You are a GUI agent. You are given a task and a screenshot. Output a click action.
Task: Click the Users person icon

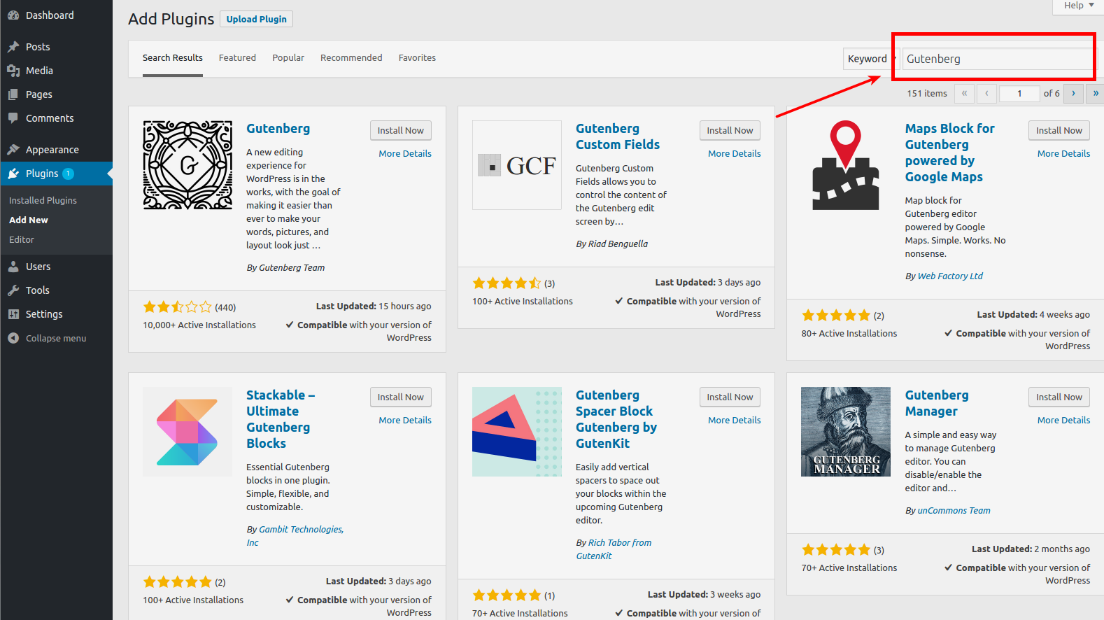coord(13,267)
